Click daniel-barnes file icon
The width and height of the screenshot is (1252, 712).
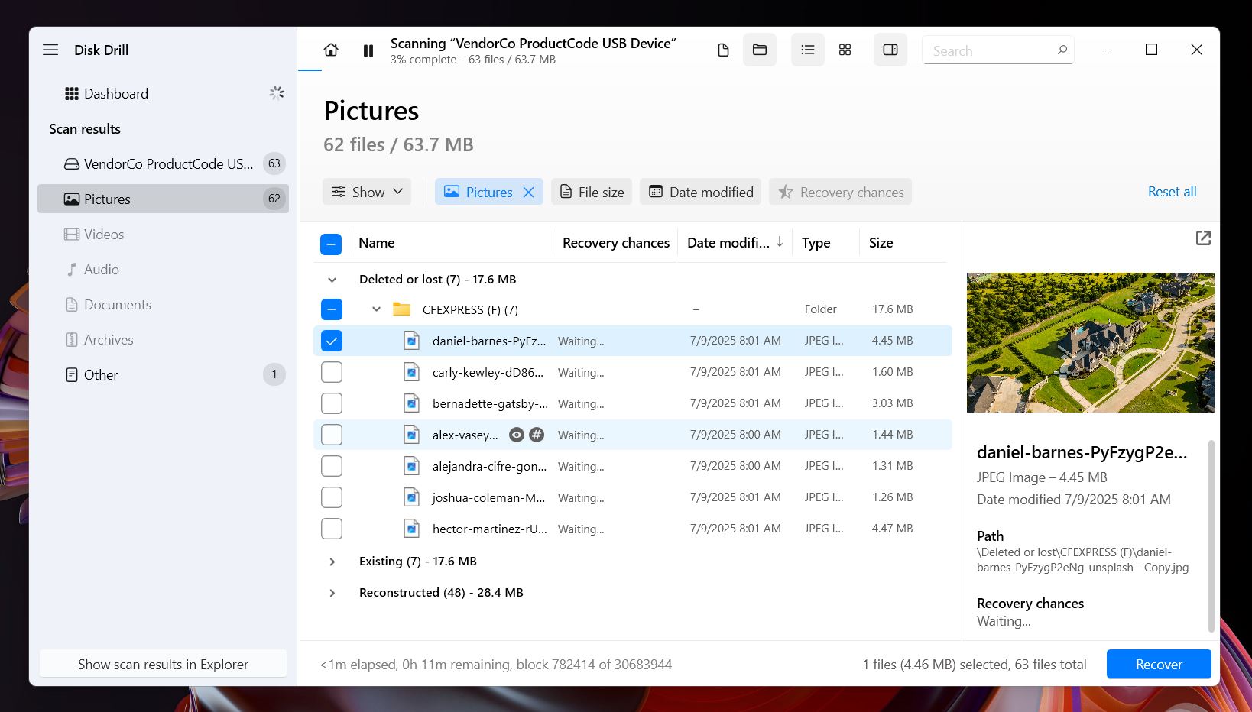click(411, 341)
